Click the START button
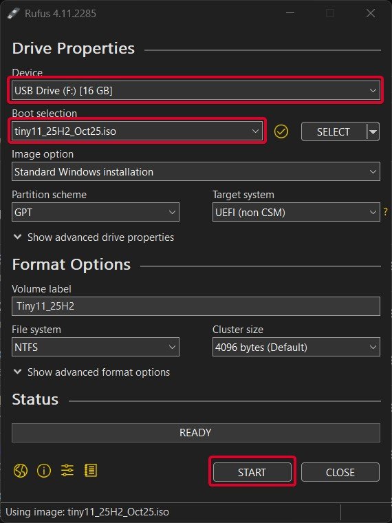Image resolution: width=392 pixels, height=523 pixels. tap(252, 472)
